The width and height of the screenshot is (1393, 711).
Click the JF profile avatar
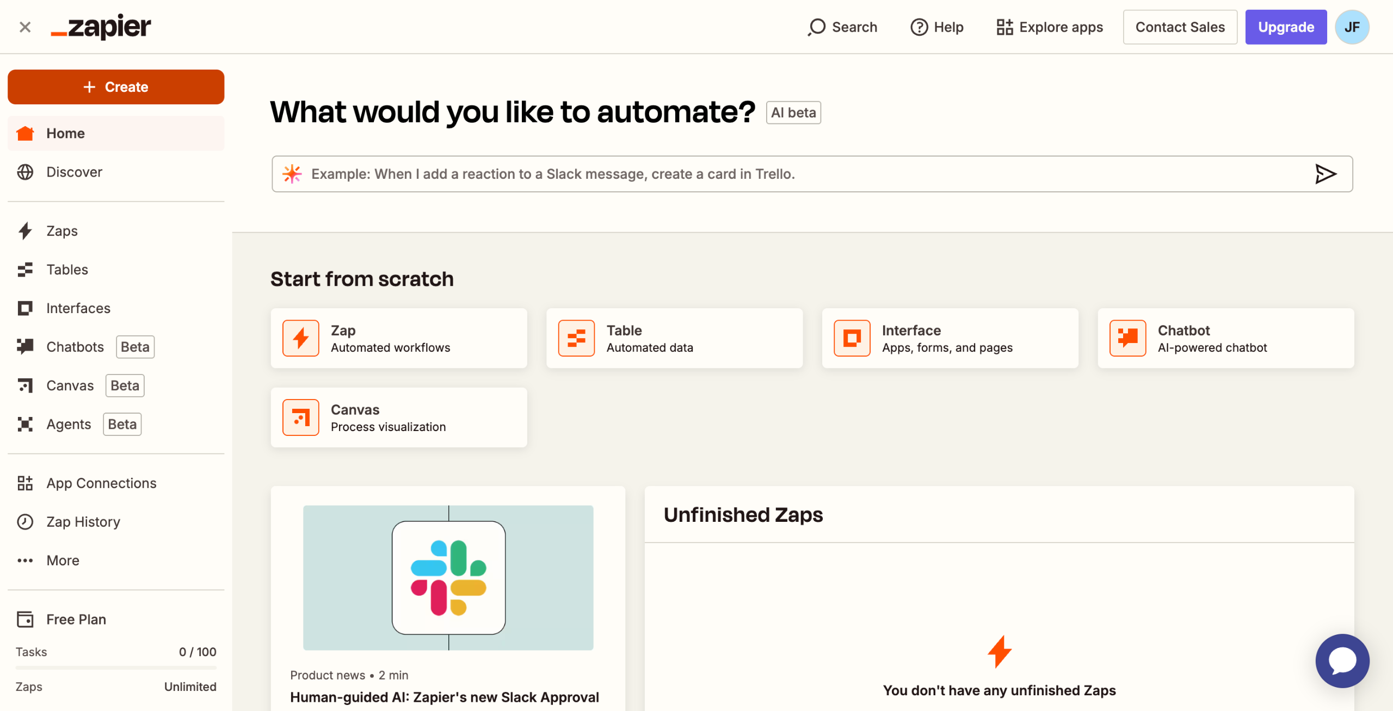(x=1352, y=27)
